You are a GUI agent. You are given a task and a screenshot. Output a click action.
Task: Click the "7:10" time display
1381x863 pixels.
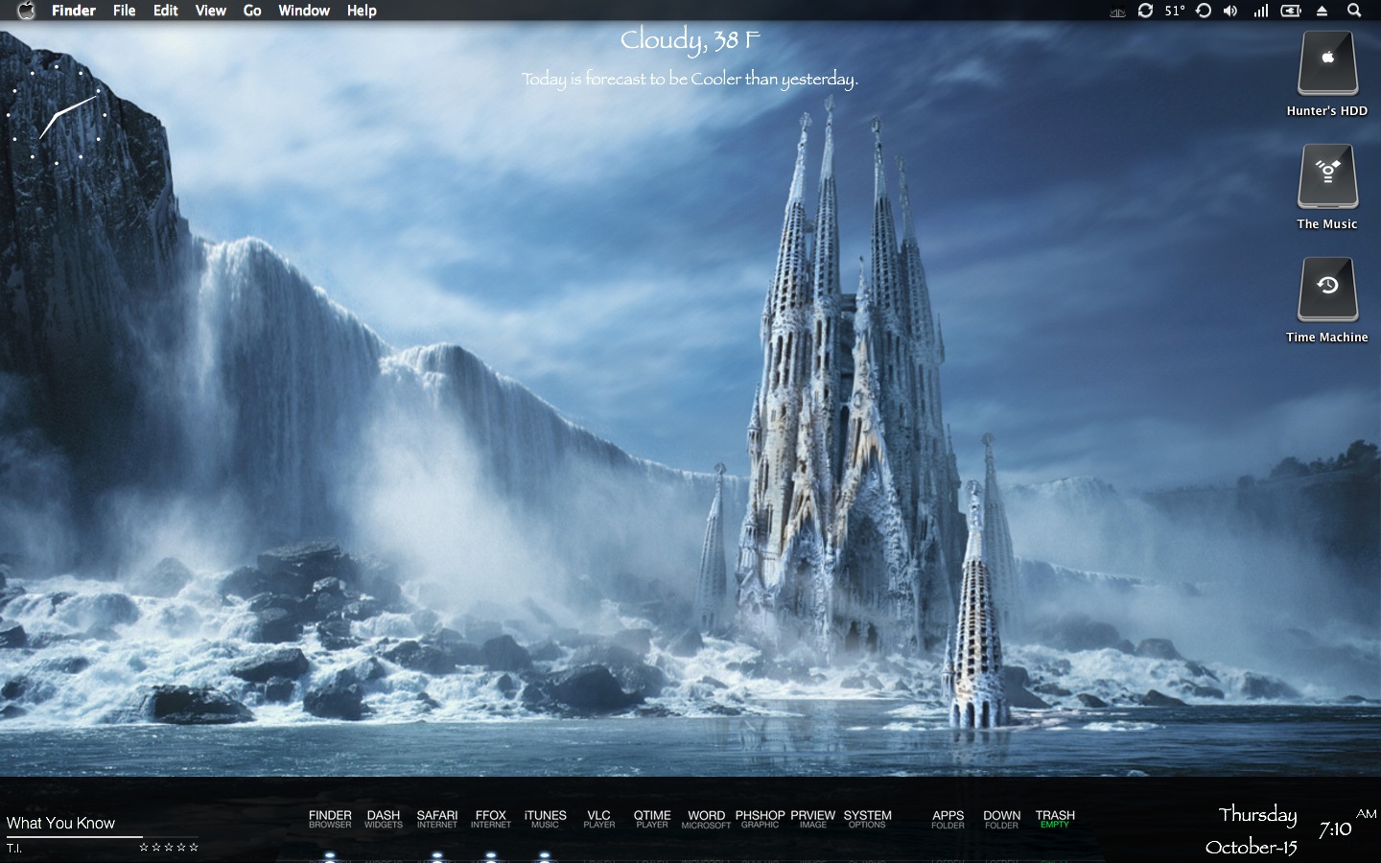[x=1334, y=829]
